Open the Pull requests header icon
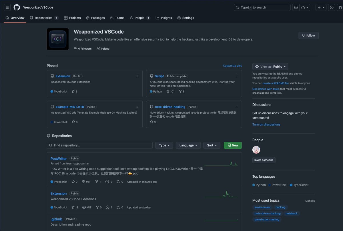Screen dimensions: 343x231 pyautogui.click(x=341, y=7)
